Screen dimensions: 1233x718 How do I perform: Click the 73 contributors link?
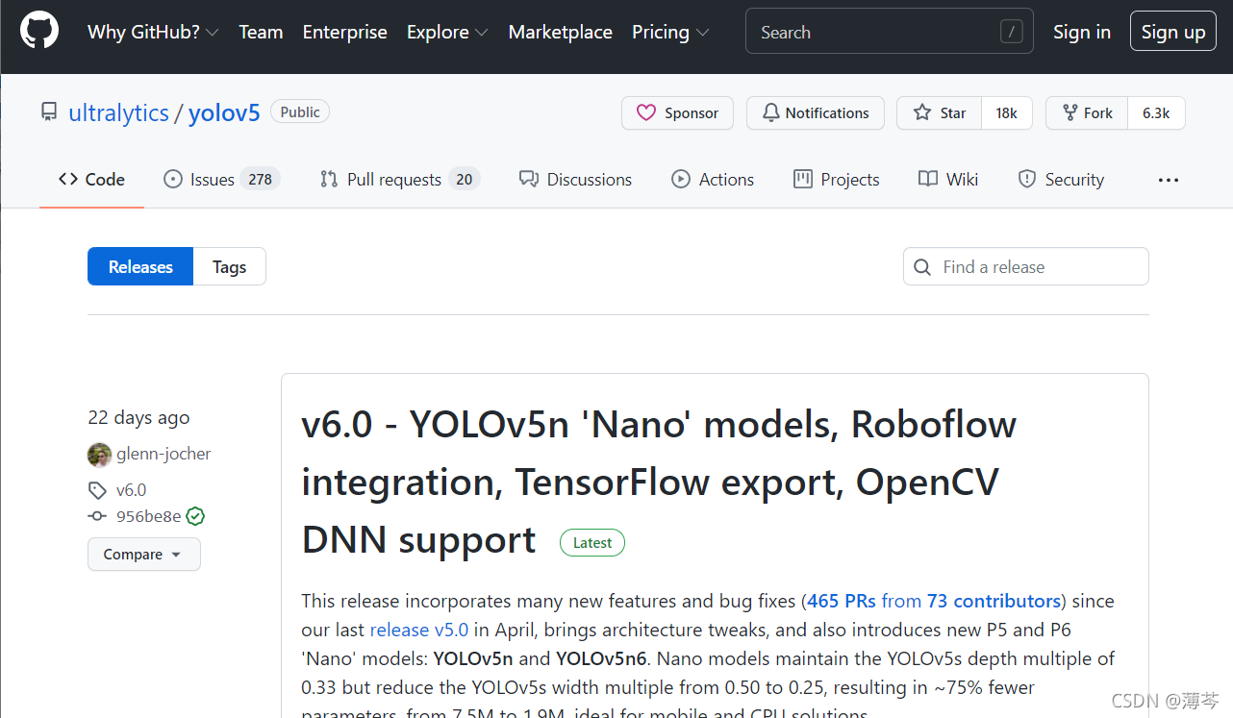[994, 601]
